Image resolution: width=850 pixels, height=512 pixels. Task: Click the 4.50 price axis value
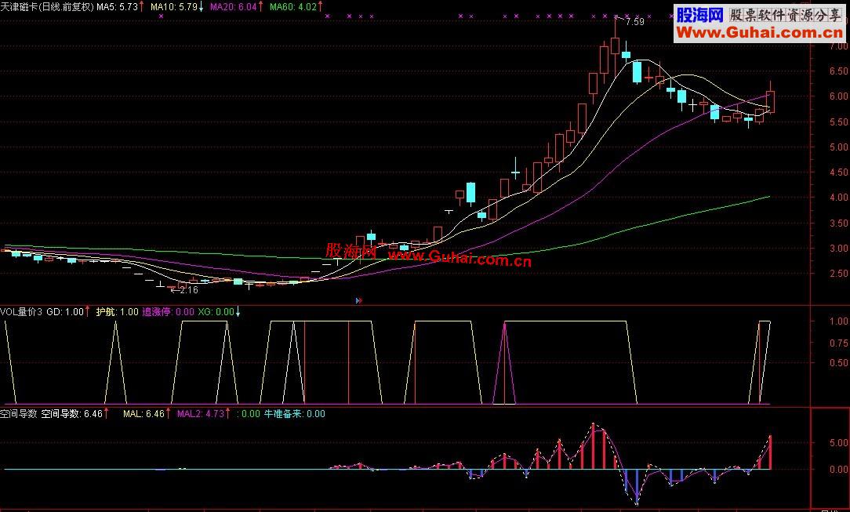[x=838, y=172]
